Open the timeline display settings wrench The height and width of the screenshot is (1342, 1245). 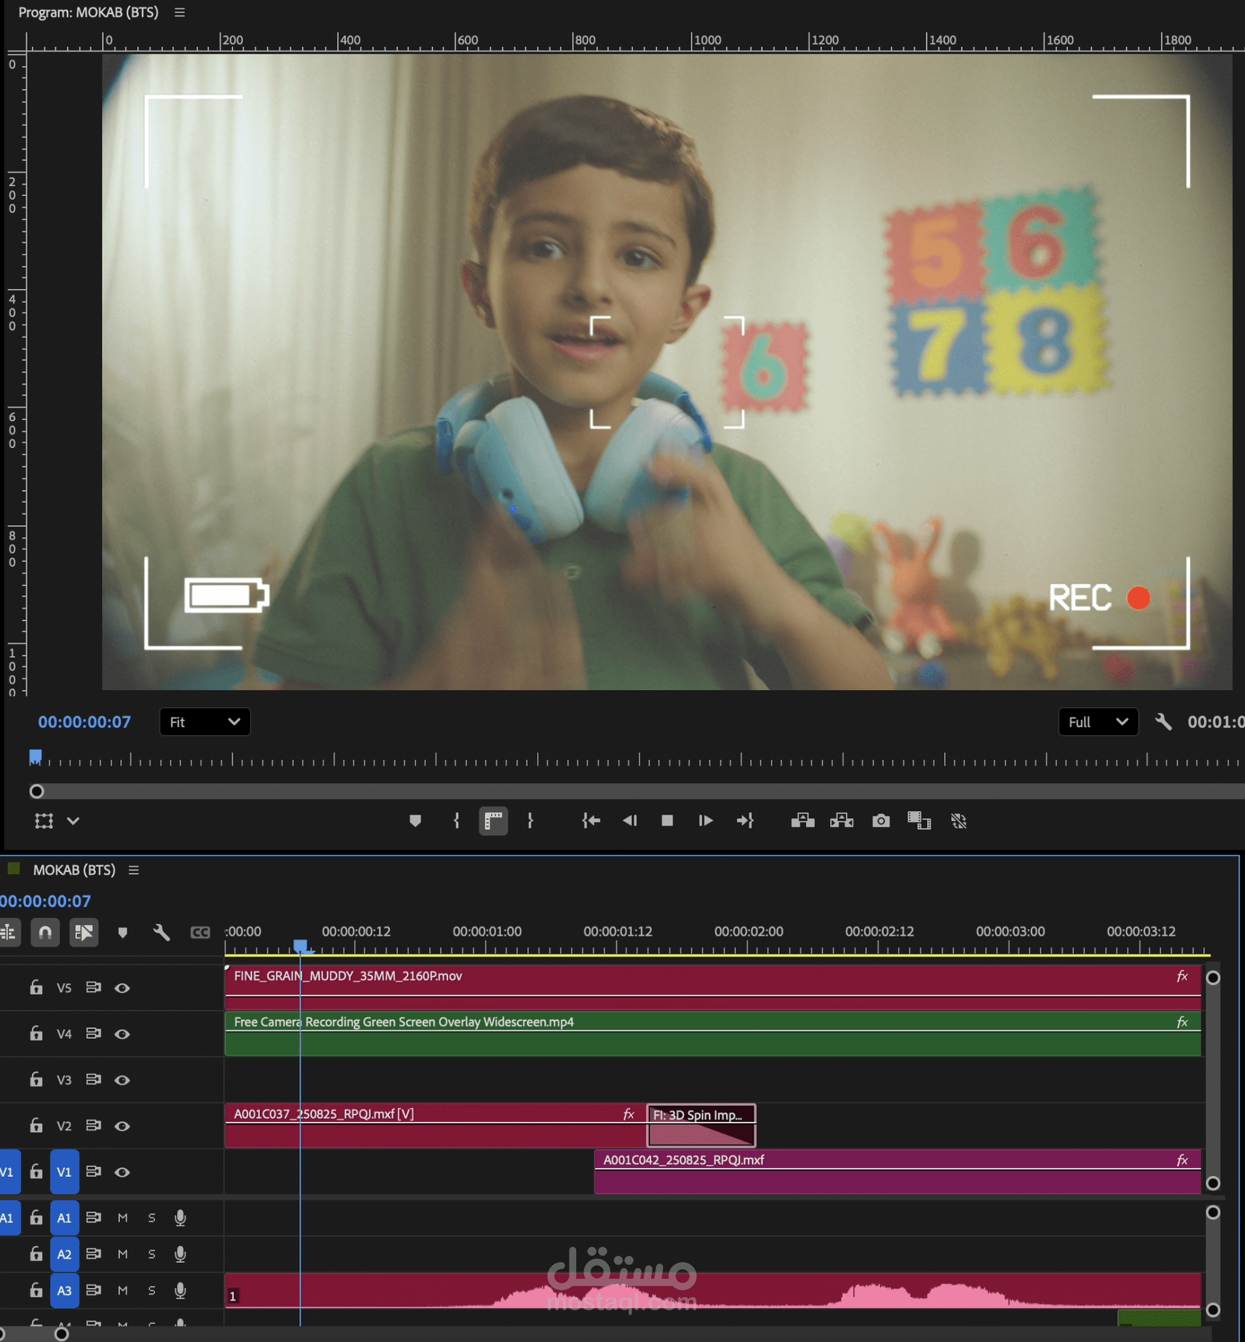160,932
